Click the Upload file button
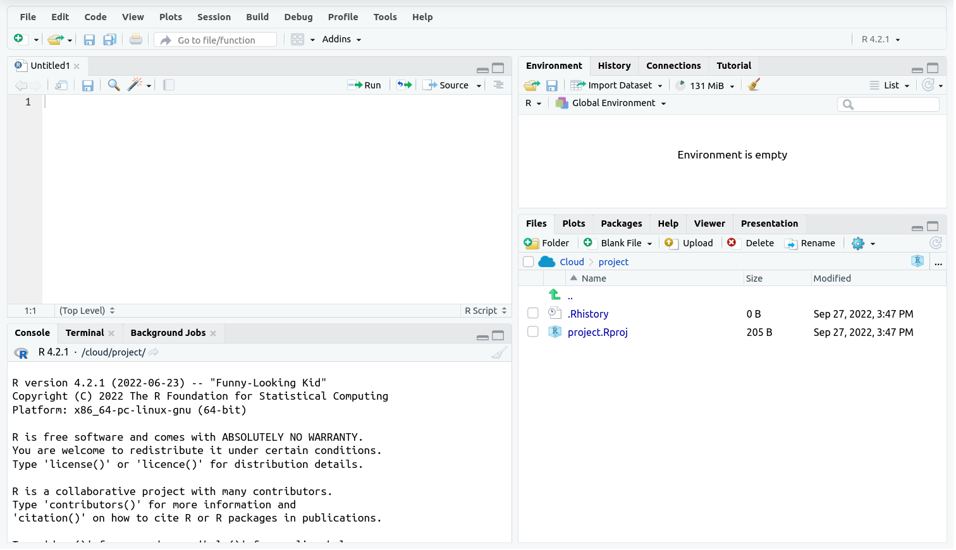The height and width of the screenshot is (550, 956). pyautogui.click(x=689, y=243)
